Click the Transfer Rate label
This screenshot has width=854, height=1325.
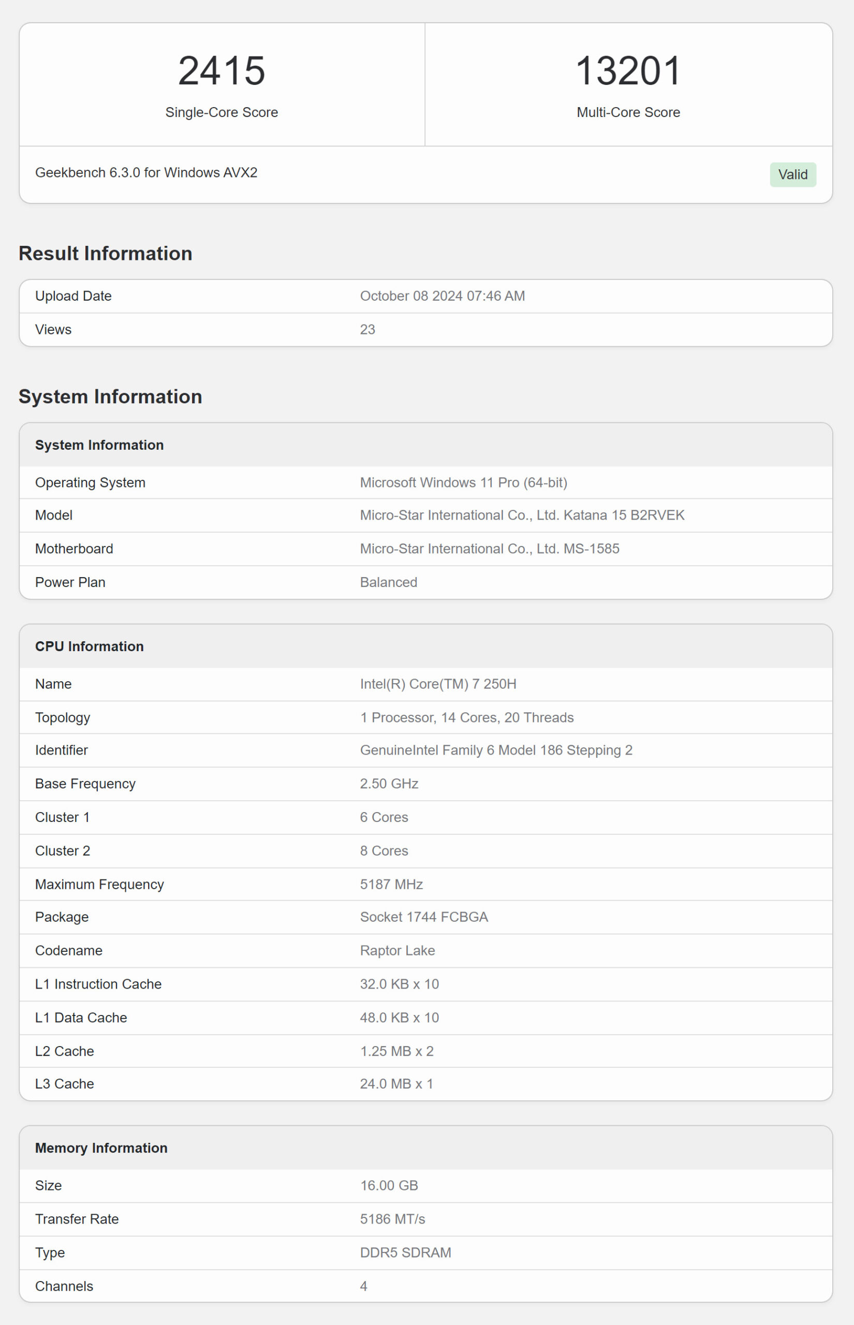pos(77,1218)
